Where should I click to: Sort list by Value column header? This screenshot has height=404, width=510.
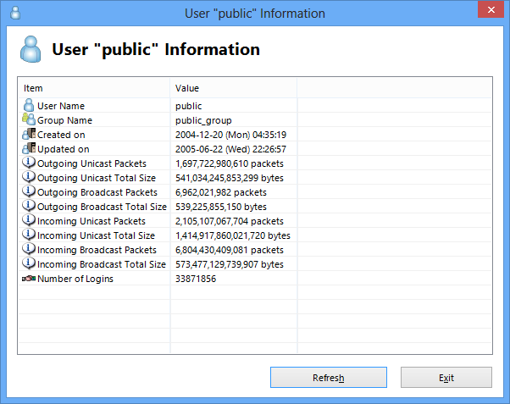[234, 88]
